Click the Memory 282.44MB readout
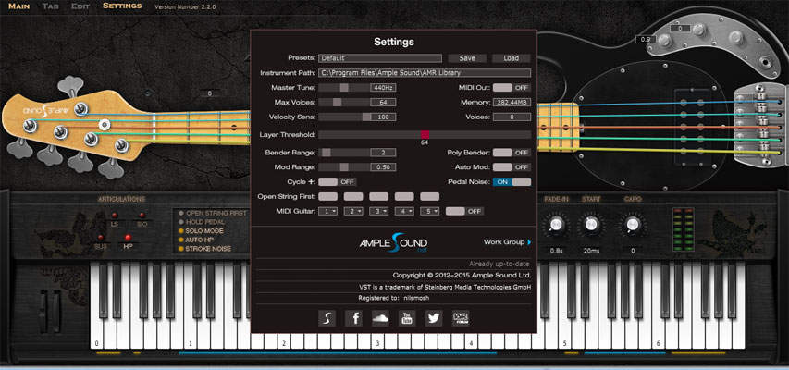789x370 pixels. (x=512, y=102)
